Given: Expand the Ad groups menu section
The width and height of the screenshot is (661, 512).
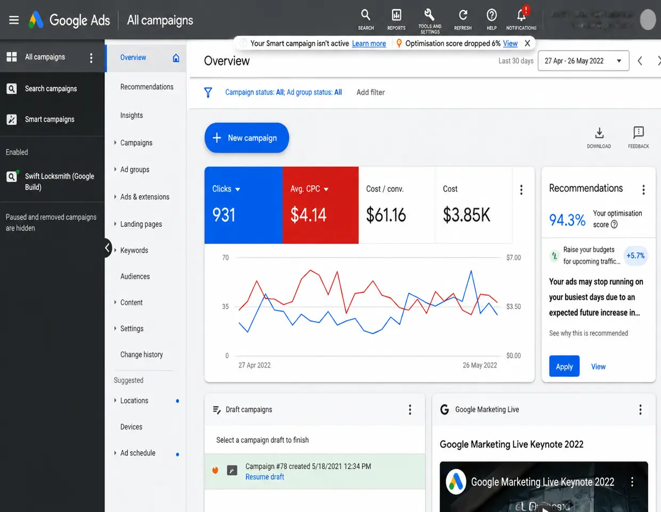Looking at the screenshot, I should pyautogui.click(x=115, y=169).
